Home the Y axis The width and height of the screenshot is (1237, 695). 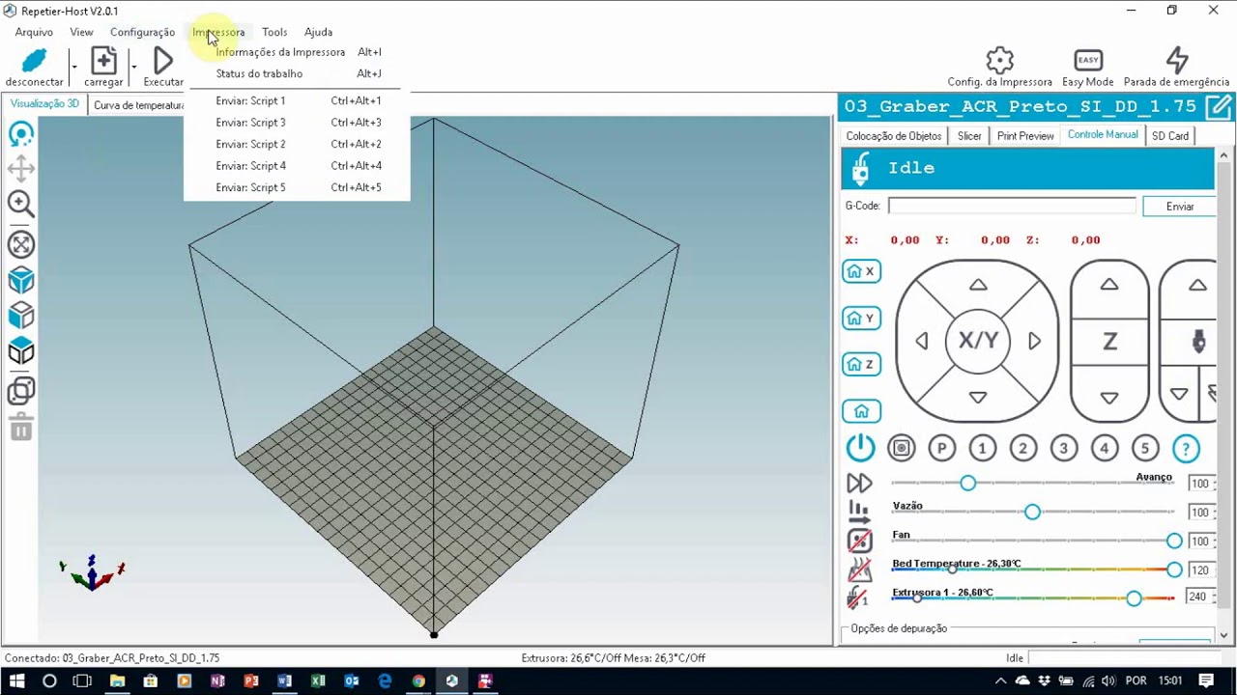pyautogui.click(x=861, y=318)
